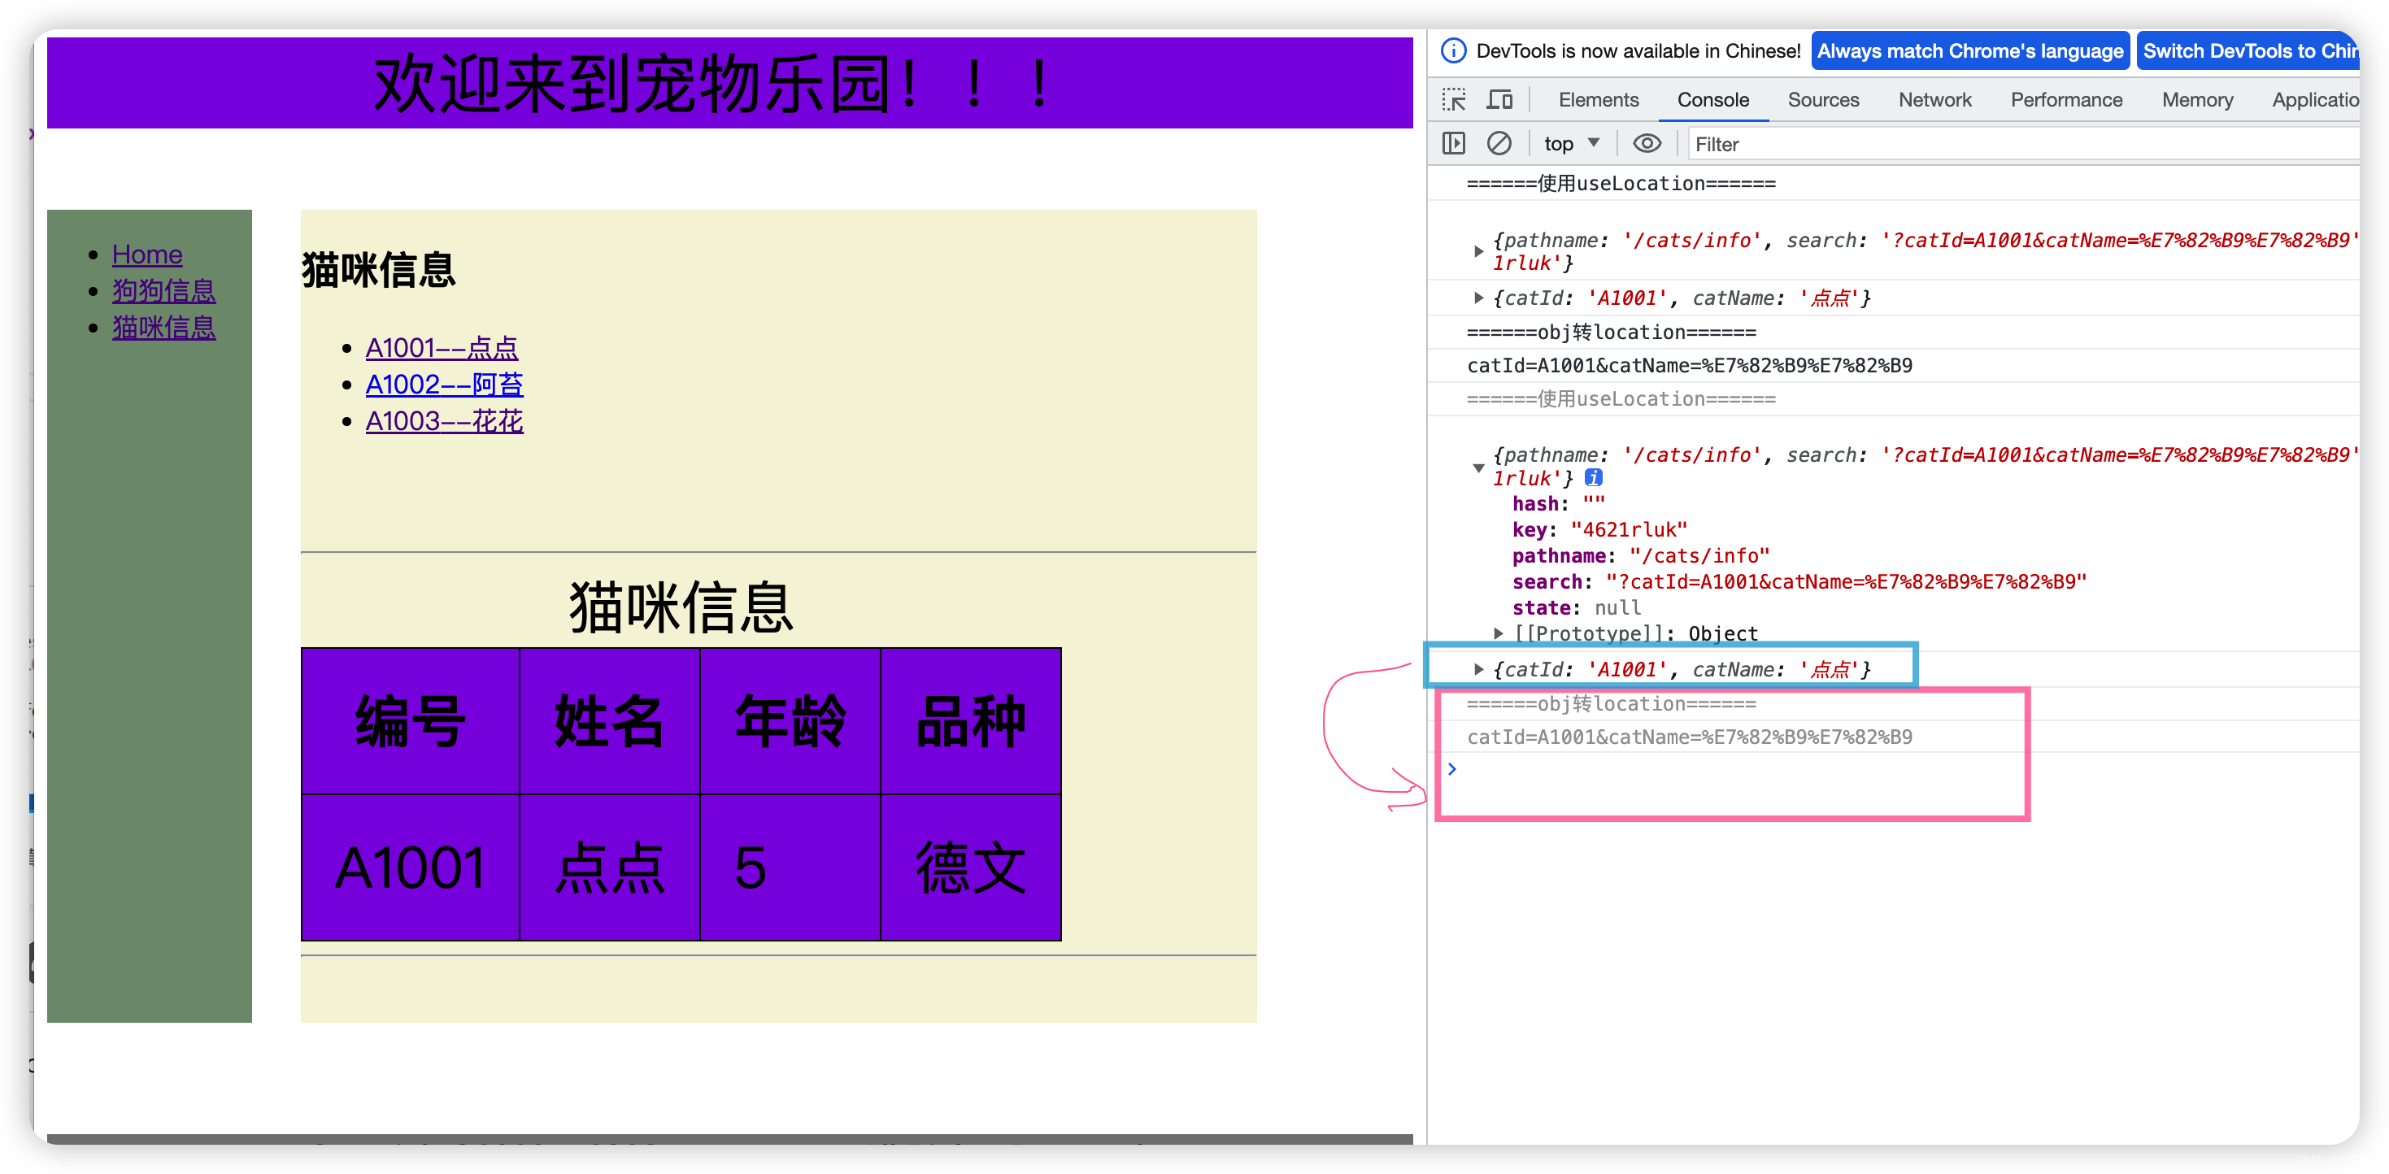This screenshot has height=1174, width=2389.
Task: Expand the catId A1001 object entry
Action: pyautogui.click(x=1479, y=668)
